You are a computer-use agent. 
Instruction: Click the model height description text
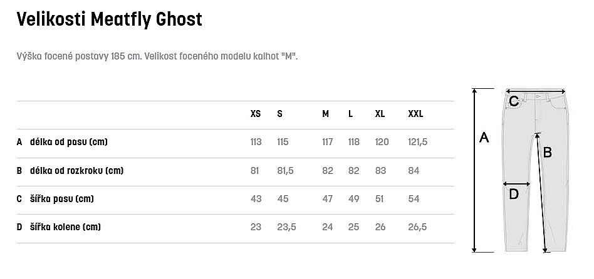[x=157, y=56]
